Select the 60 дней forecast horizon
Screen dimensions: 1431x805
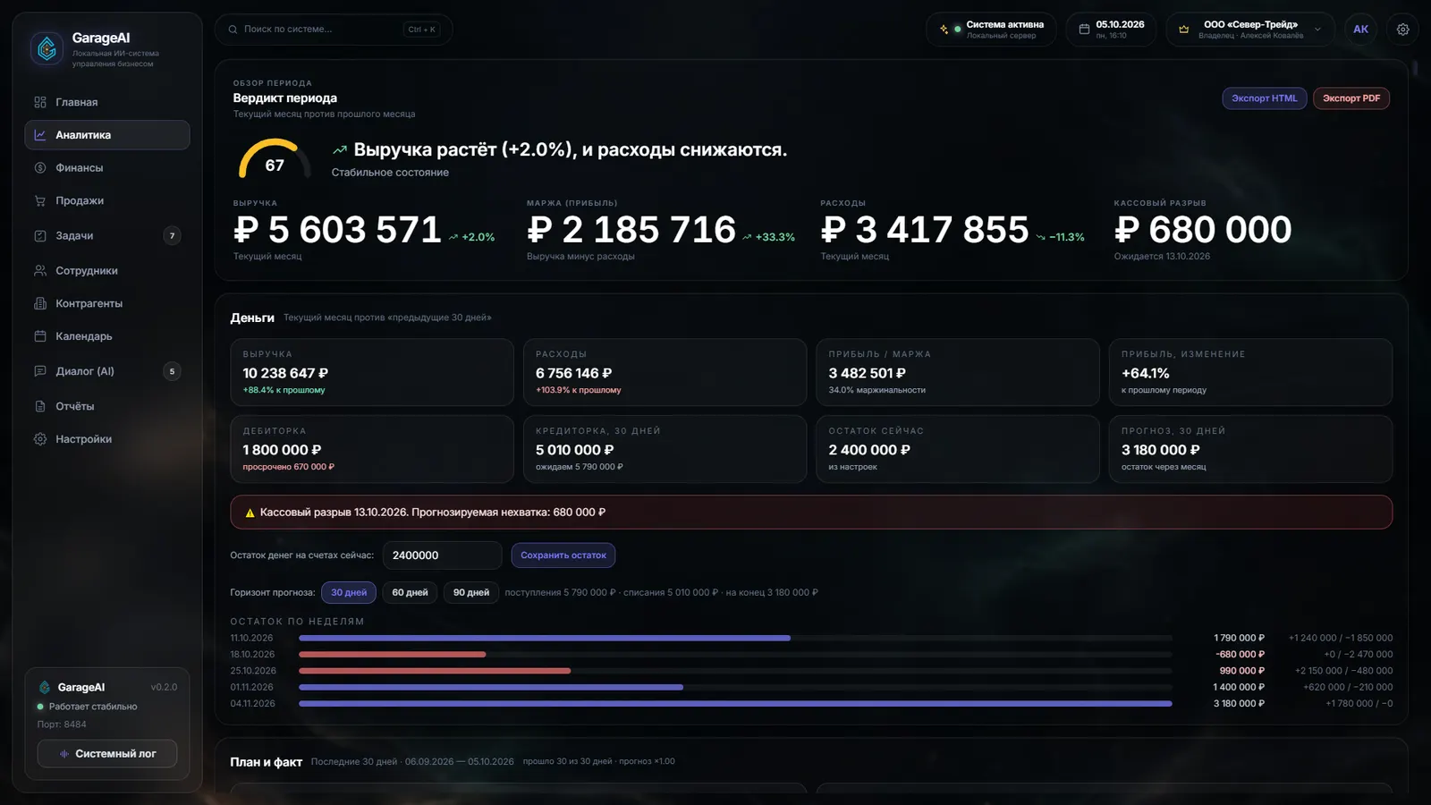tap(410, 592)
